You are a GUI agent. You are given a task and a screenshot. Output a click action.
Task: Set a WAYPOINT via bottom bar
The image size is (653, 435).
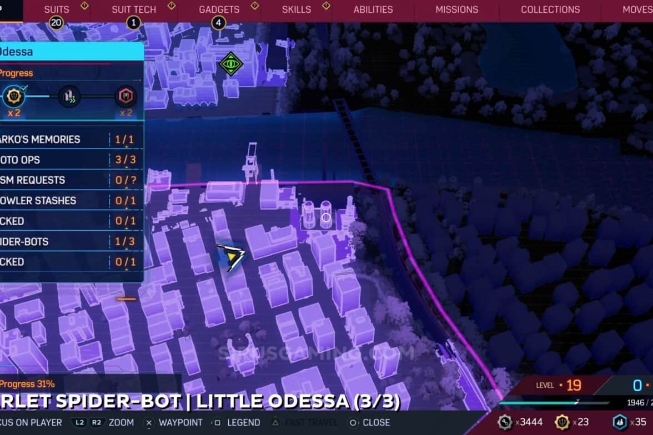[180, 422]
